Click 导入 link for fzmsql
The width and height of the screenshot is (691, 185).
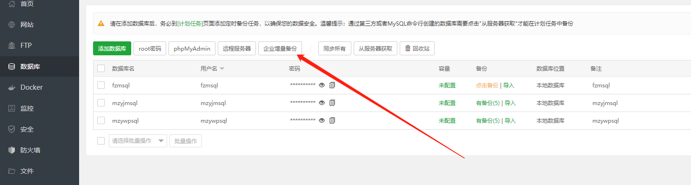(x=509, y=85)
